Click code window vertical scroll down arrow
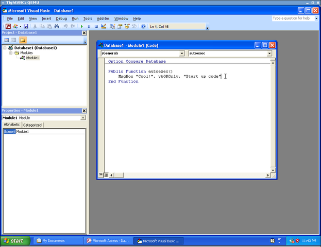This screenshot has width=321, height=247. click(x=273, y=170)
